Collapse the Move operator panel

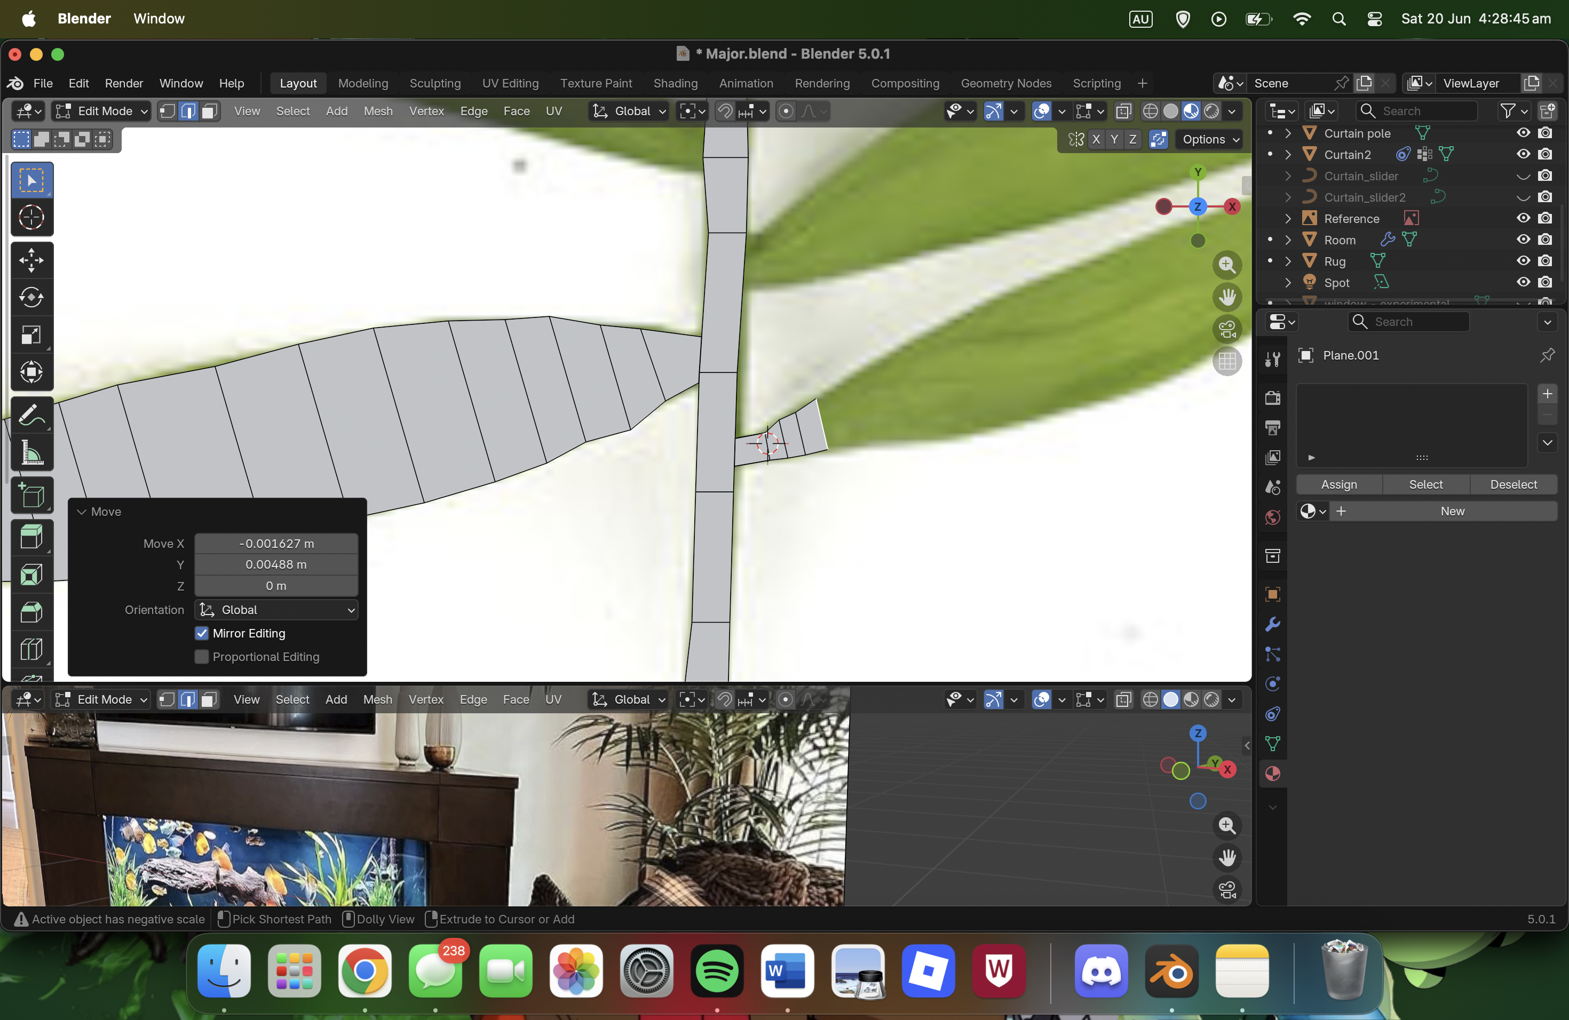point(82,512)
